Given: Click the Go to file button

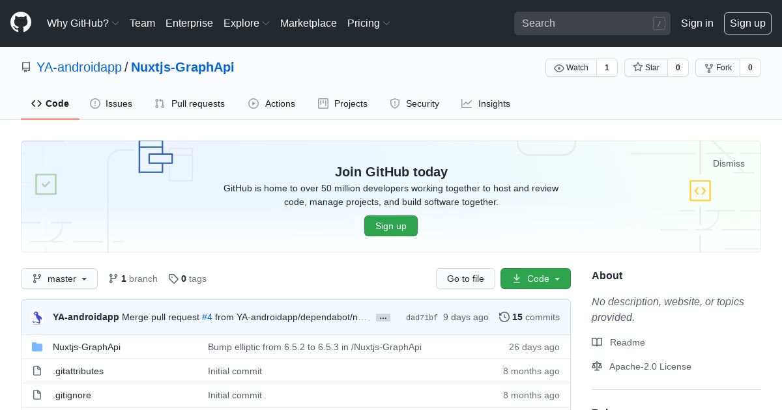Looking at the screenshot, I should [x=465, y=279].
